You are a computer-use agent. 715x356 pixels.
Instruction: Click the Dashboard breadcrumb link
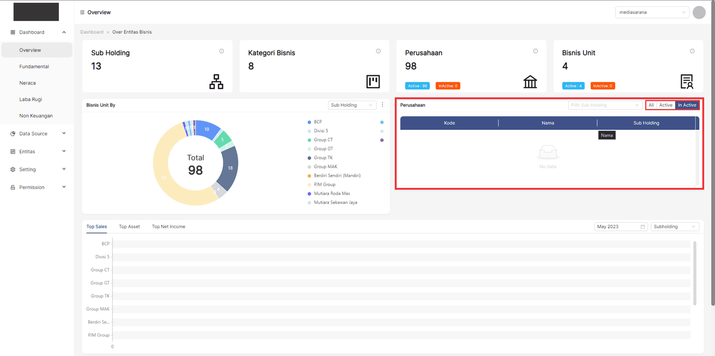(92, 32)
